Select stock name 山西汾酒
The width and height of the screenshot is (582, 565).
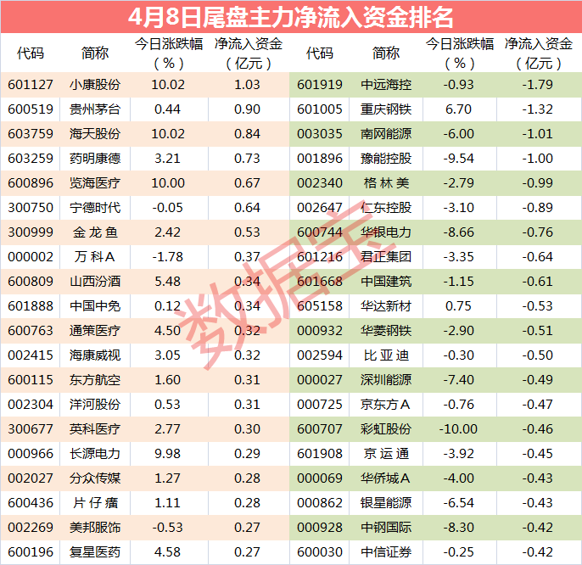[x=95, y=282]
